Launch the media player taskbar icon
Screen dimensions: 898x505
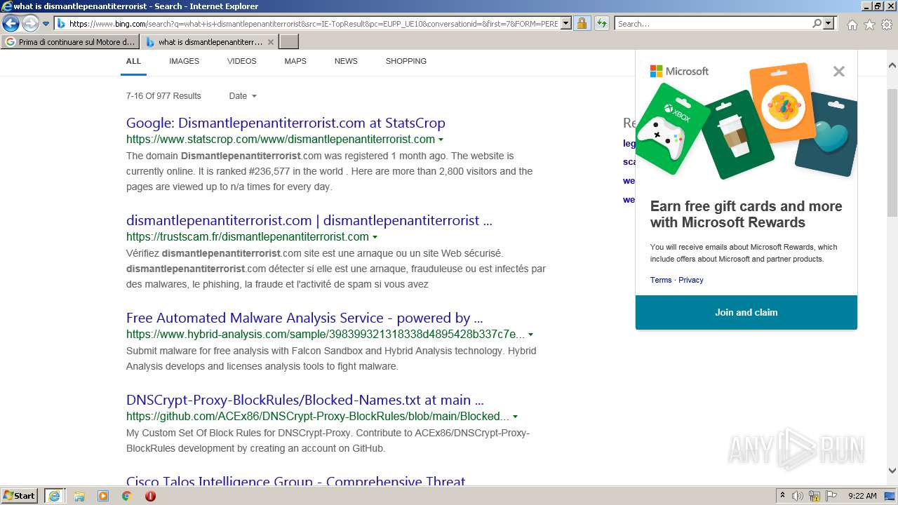pyautogui.click(x=103, y=496)
